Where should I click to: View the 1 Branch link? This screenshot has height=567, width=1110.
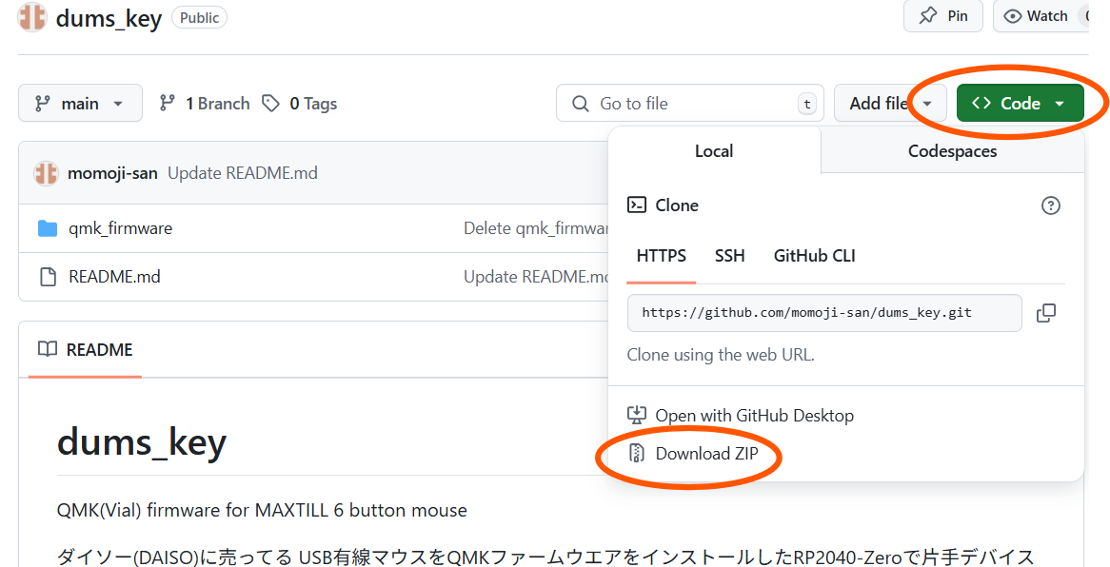(205, 104)
